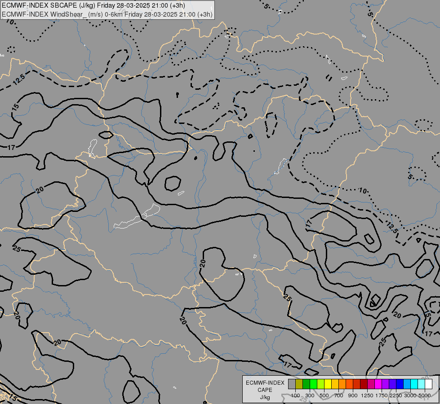Click the legend value 1250
440x404 pixels.
tap(367, 395)
